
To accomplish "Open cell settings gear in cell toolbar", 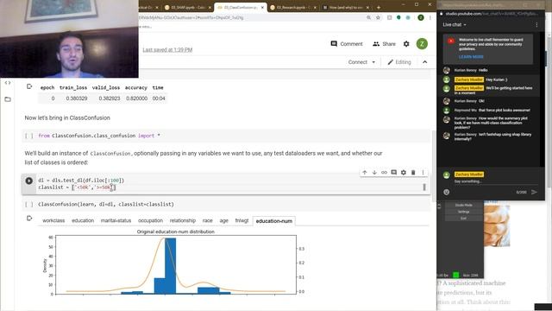I will (x=404, y=173).
